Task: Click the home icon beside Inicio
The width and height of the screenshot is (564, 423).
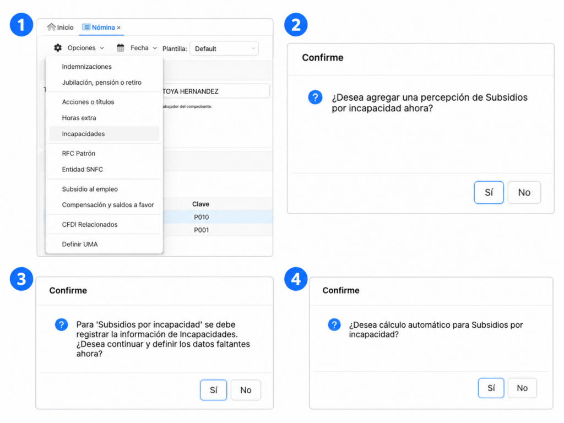Action: [x=51, y=27]
